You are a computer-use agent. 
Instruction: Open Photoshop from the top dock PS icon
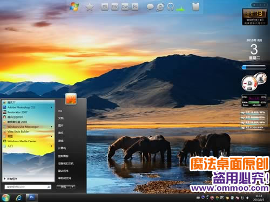click(105, 7)
